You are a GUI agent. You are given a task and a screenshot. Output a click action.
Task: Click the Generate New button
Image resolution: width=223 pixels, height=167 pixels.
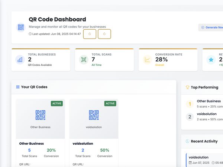tap(211, 27)
